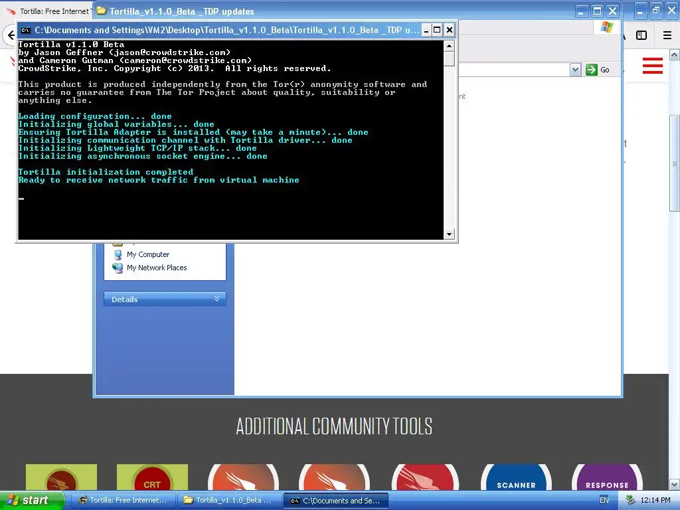The height and width of the screenshot is (510, 680).
Task: Open My Computer in Explorer sidebar
Action: pyautogui.click(x=148, y=254)
